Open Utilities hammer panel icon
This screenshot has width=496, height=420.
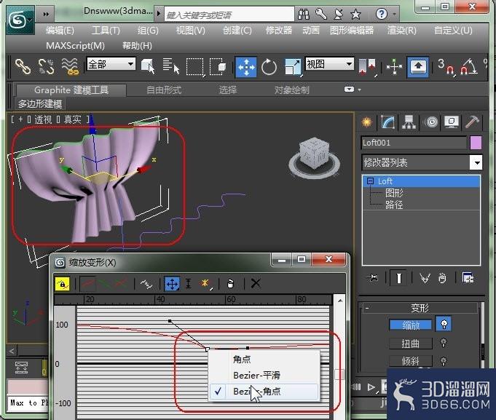pos(472,122)
